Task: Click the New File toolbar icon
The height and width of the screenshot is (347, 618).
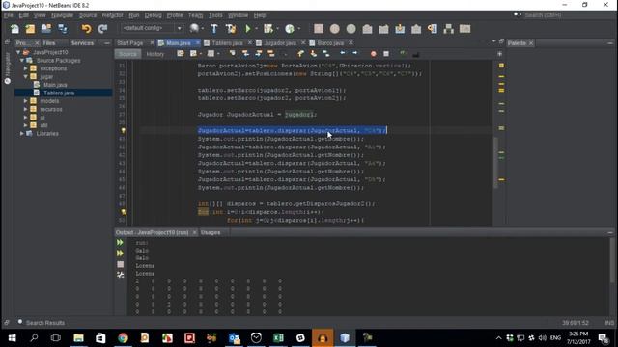Action: tap(14, 29)
